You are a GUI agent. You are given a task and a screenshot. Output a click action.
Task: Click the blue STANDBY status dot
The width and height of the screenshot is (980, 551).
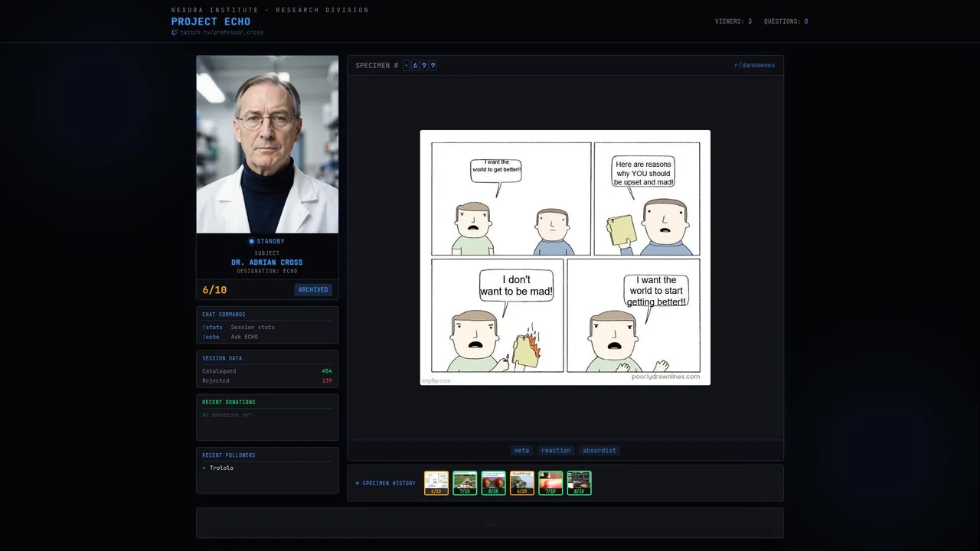point(251,241)
